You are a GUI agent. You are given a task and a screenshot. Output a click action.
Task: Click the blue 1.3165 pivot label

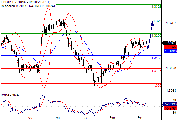click(157, 58)
